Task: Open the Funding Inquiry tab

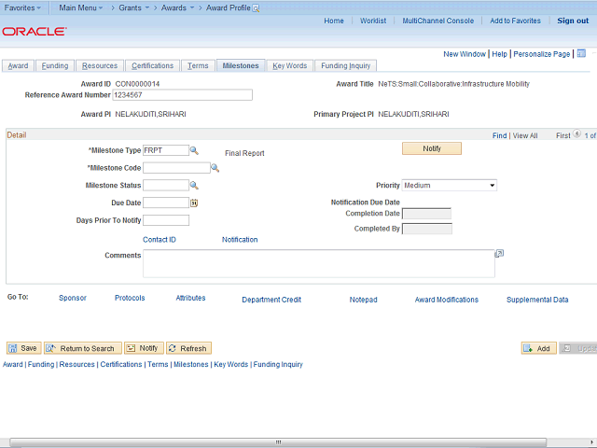Action: coord(346,66)
